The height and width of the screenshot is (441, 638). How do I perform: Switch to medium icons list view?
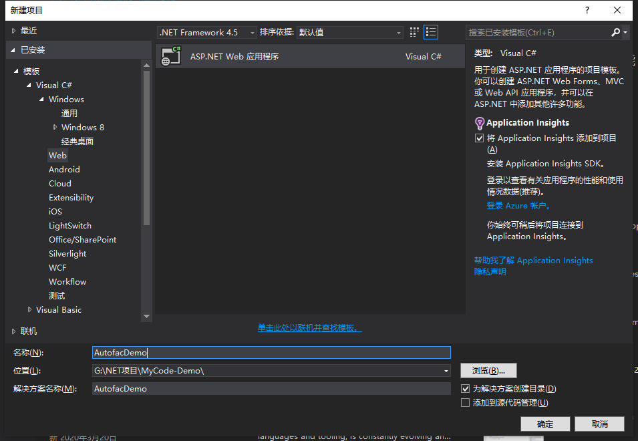tap(430, 32)
